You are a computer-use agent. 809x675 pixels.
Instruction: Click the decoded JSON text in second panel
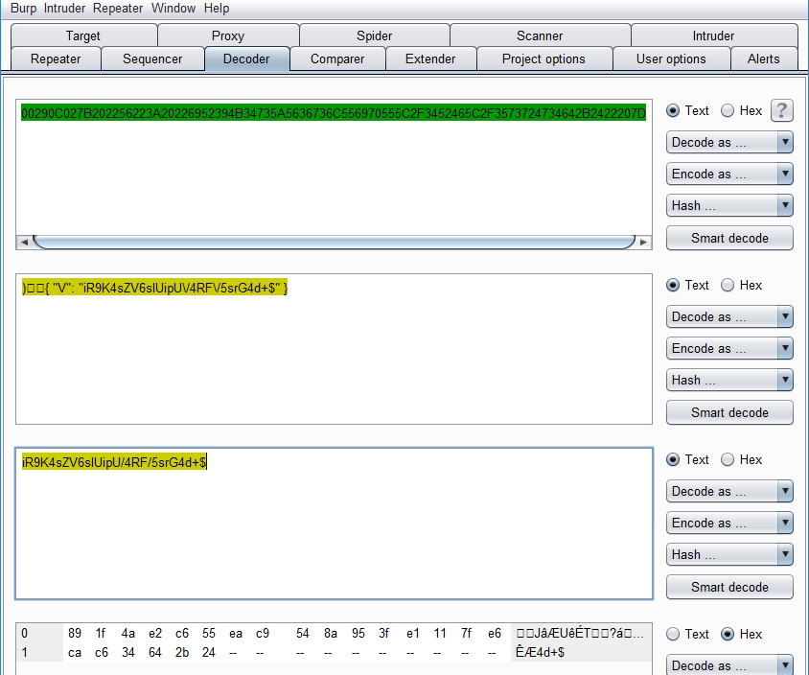[x=154, y=288]
